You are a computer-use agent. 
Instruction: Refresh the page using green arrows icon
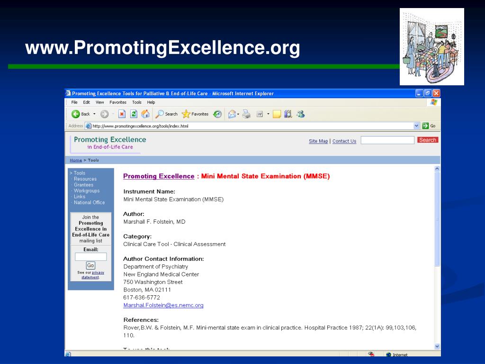click(x=134, y=114)
